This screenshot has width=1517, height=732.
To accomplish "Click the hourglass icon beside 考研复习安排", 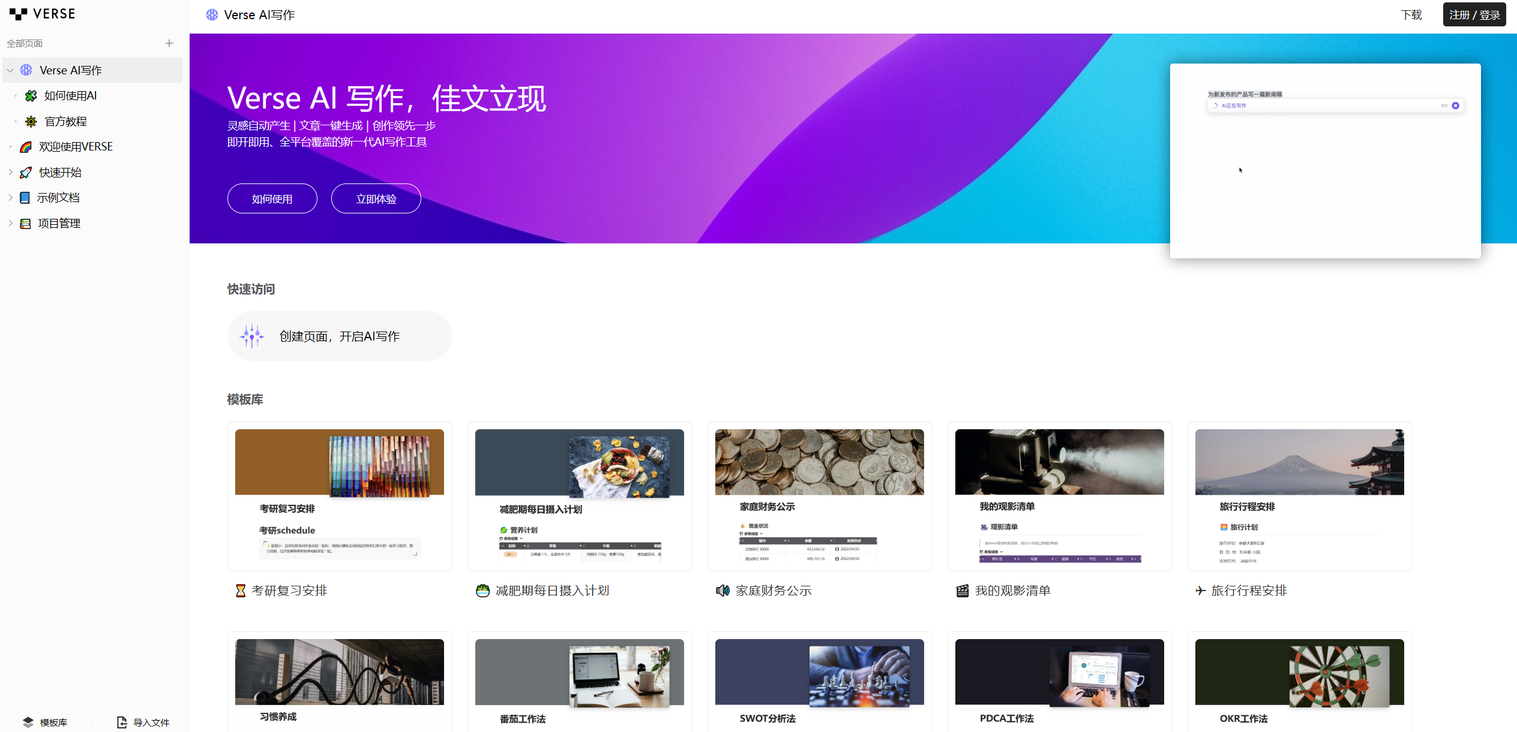I will (241, 591).
